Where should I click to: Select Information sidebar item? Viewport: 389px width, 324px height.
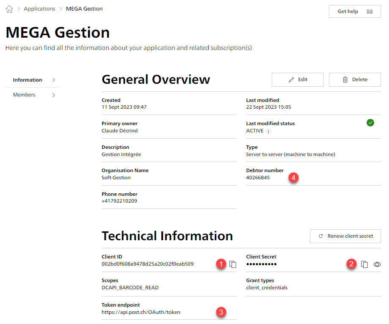pyautogui.click(x=33, y=80)
